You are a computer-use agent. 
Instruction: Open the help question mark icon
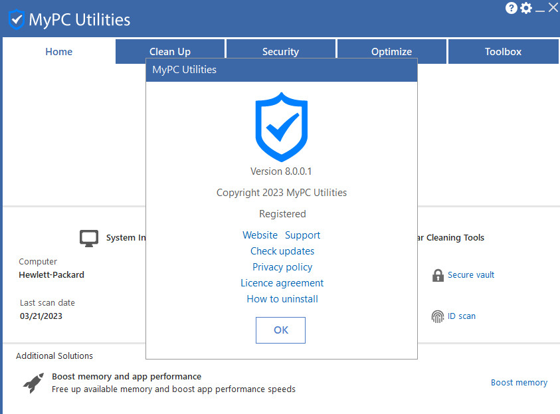click(511, 8)
